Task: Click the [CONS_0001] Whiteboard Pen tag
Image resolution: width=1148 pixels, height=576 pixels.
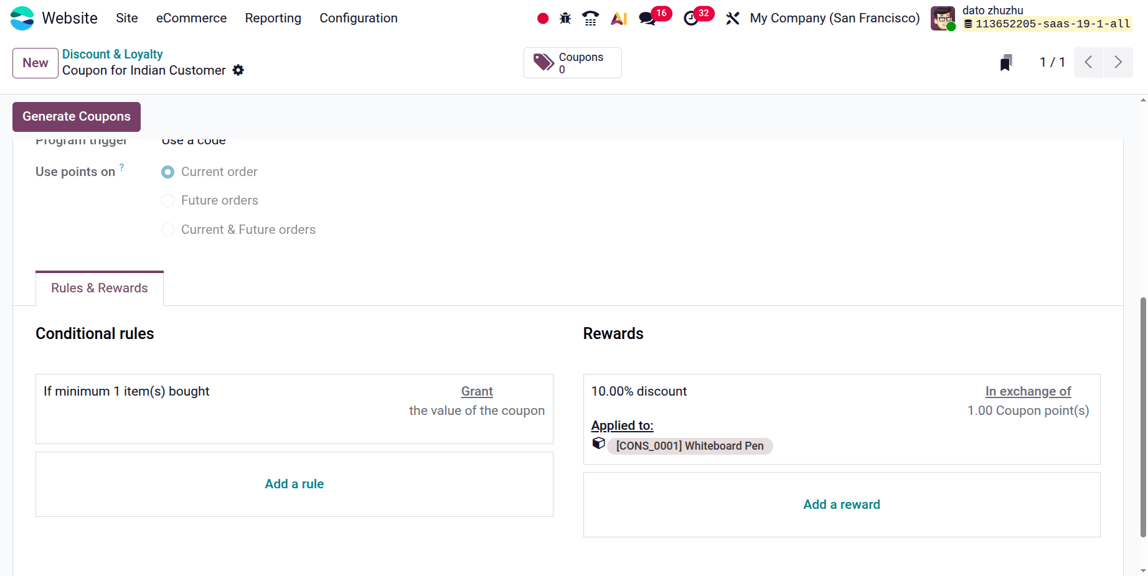Action: [690, 446]
